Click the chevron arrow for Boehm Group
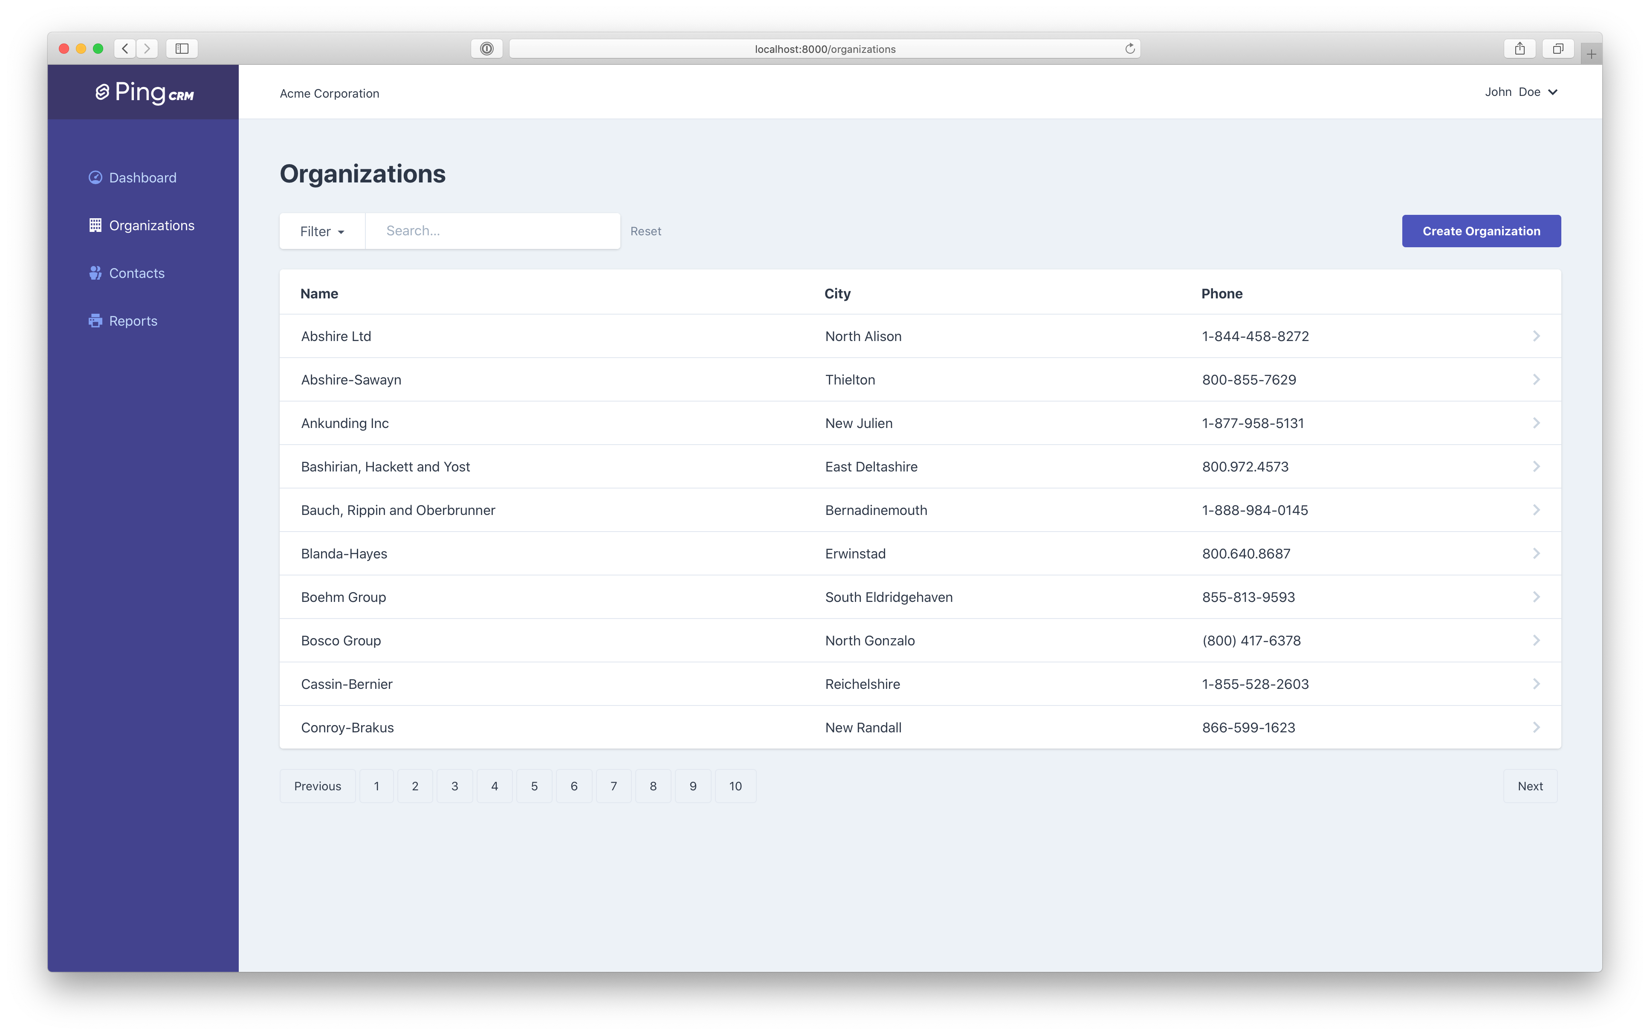Image resolution: width=1650 pixels, height=1035 pixels. 1537,596
